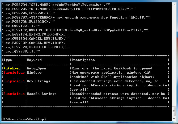Click the C:\Users\sam\Desktop> command prompt line

click(x=24, y=119)
